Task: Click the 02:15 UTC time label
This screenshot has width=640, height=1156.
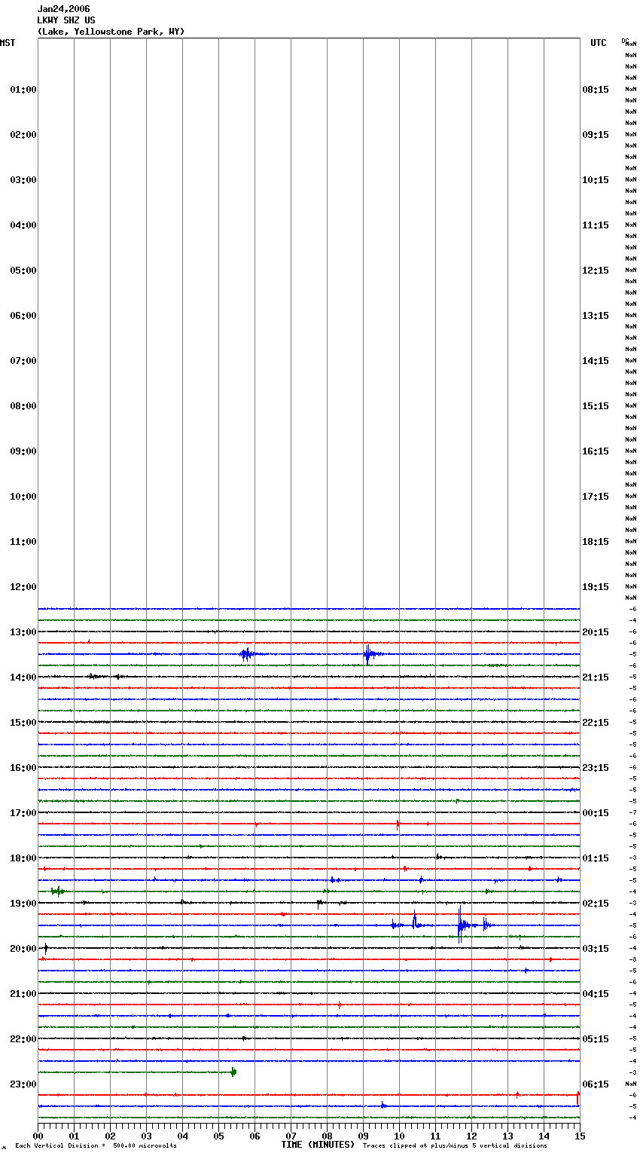Action: (595, 904)
